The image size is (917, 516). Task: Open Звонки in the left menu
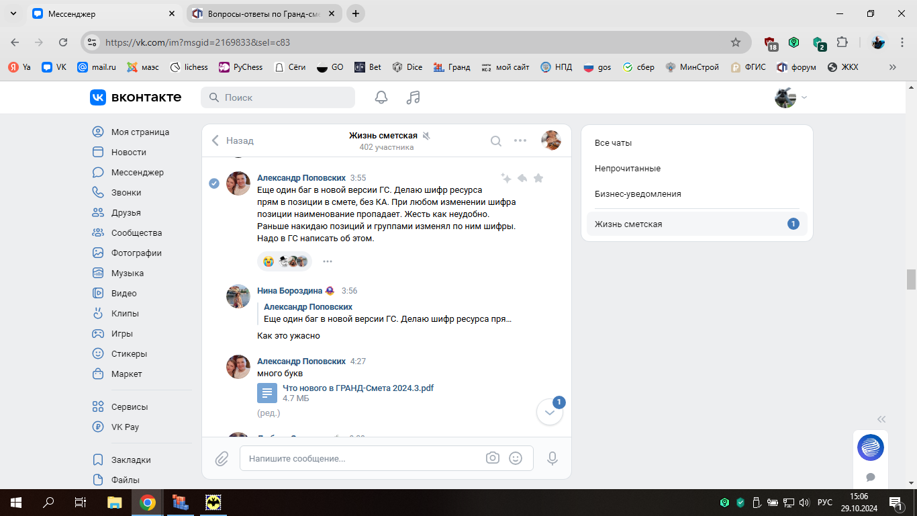117,193
